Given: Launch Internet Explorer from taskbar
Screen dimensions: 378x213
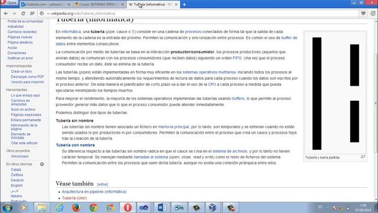Looking at the screenshot, I should pyautogui.click(x=59, y=208).
